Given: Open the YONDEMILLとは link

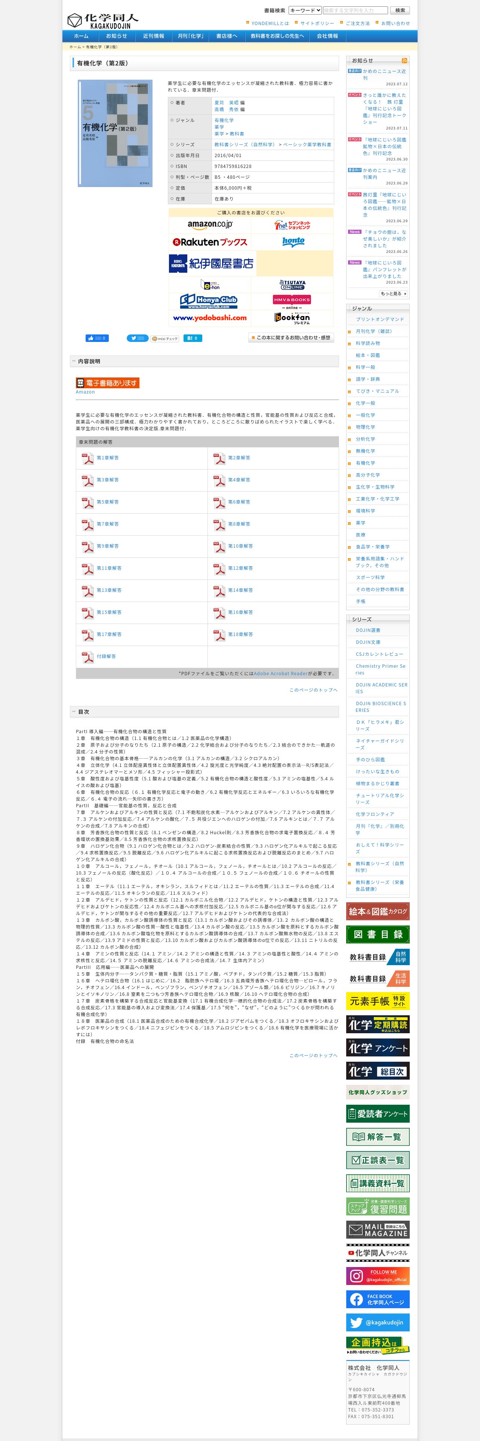Looking at the screenshot, I should click(x=270, y=24).
